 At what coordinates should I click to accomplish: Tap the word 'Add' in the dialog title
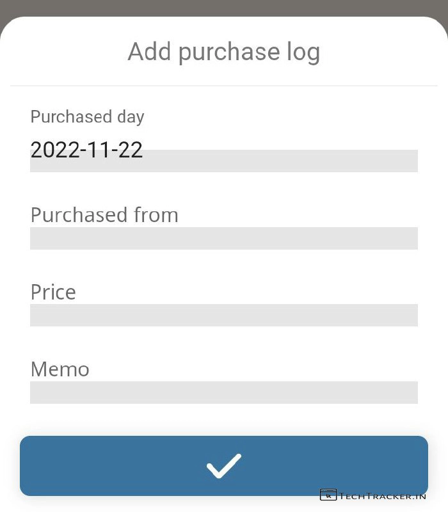click(150, 51)
